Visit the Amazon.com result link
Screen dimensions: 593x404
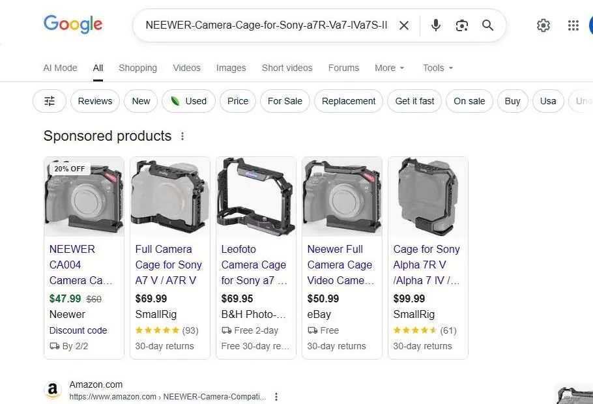(96, 384)
